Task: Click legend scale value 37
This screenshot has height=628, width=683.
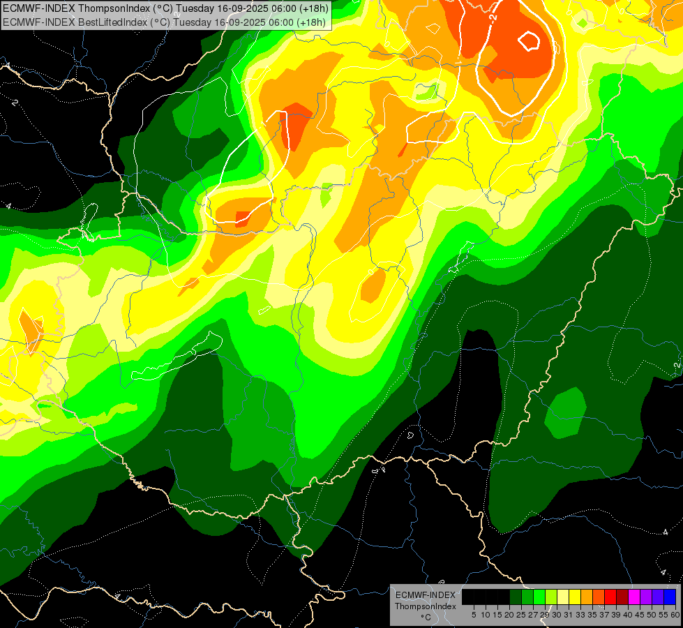Action: [604, 615]
